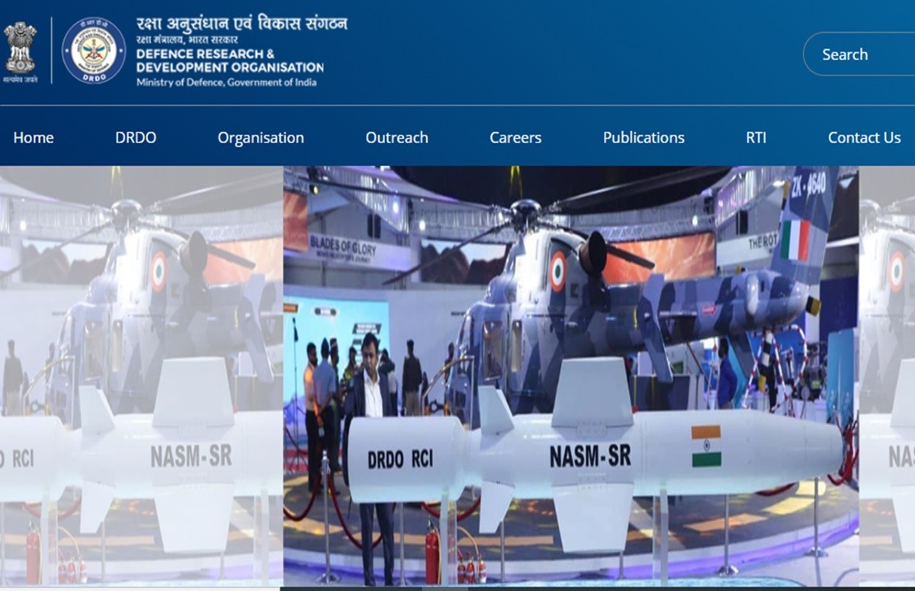Open the DRDO menu item
The image size is (915, 591).
click(136, 138)
